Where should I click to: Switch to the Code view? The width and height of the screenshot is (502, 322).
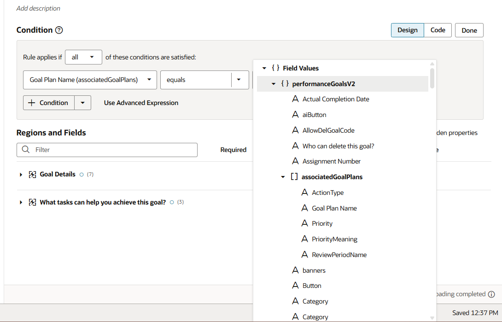tap(438, 30)
